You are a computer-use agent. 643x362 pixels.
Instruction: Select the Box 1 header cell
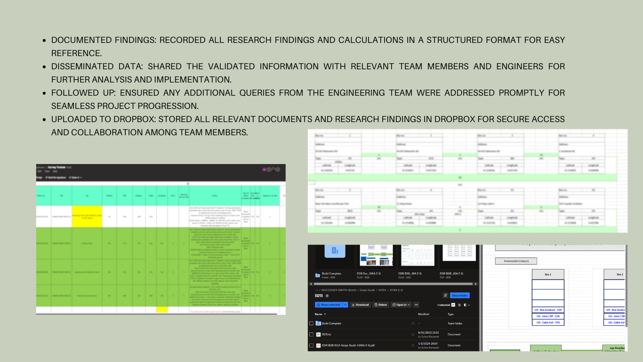click(548, 274)
